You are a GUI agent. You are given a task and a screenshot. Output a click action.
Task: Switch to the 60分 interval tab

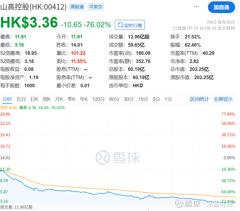pyautogui.click(x=114, y=99)
